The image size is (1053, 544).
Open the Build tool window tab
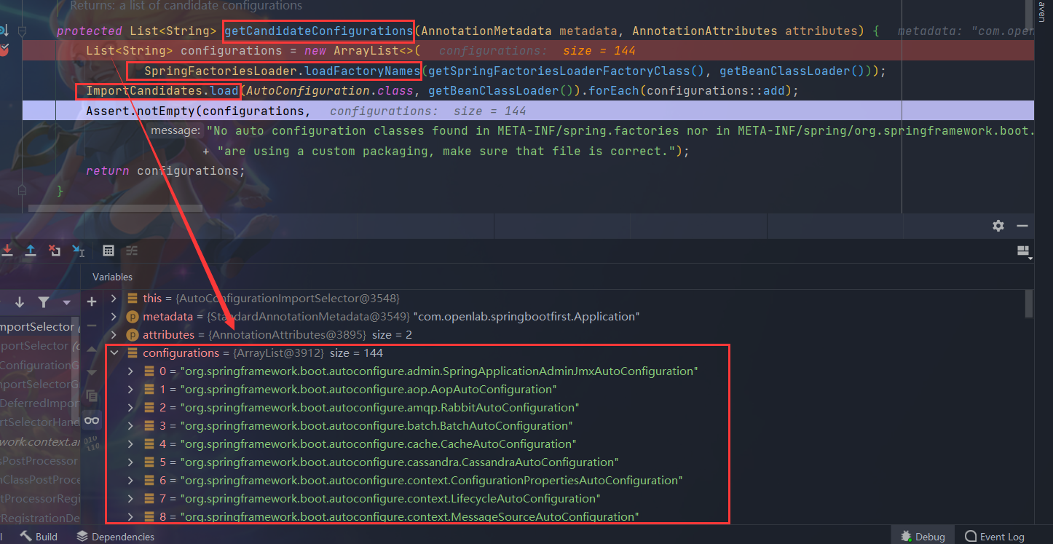point(39,537)
